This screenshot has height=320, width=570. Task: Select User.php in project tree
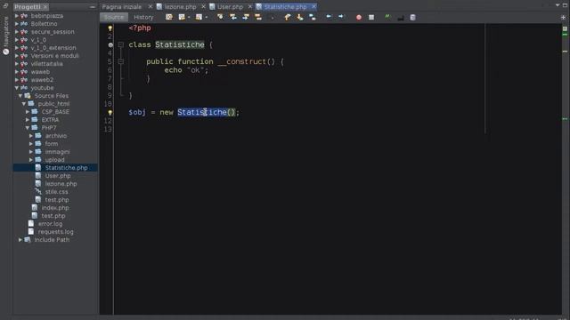tap(58, 176)
